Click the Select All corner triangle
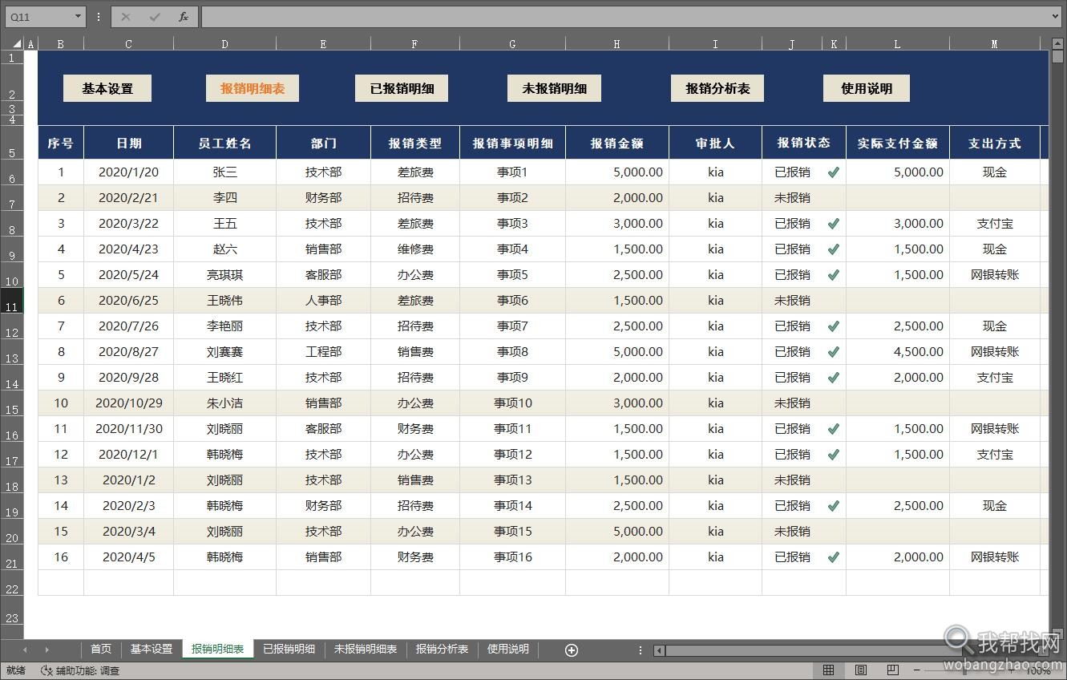Screen dimensions: 1067x680 18,43
